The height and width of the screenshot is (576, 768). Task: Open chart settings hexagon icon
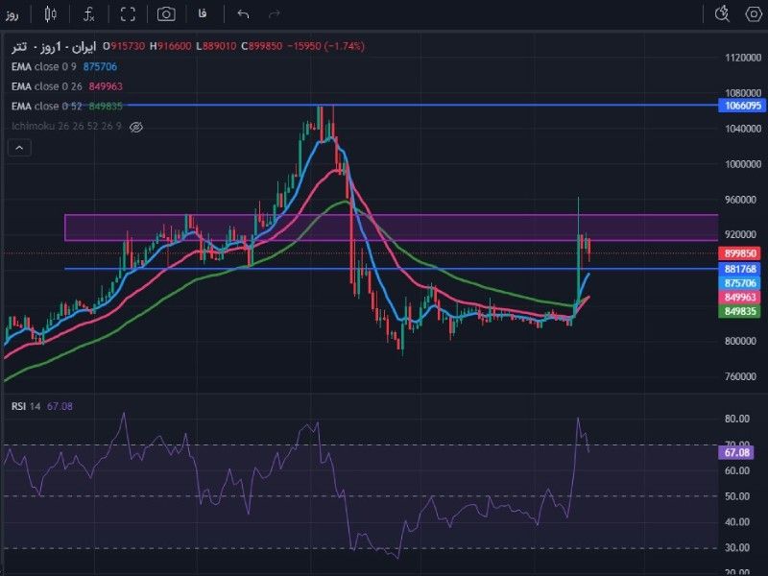click(754, 14)
